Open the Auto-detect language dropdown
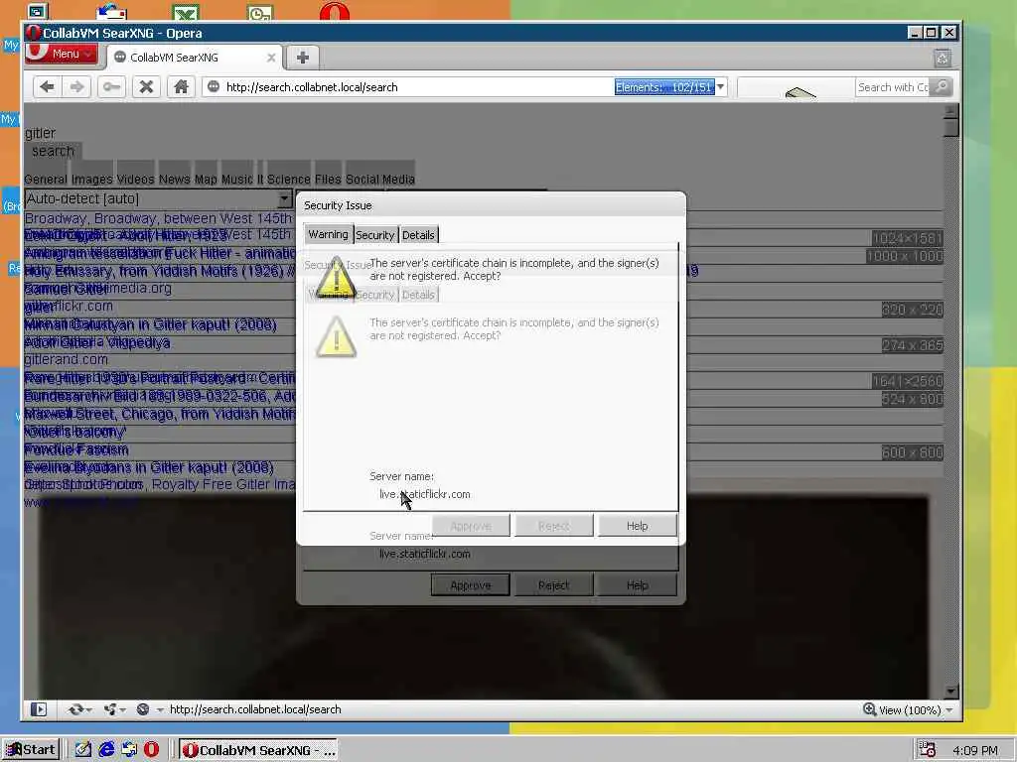 tap(159, 198)
